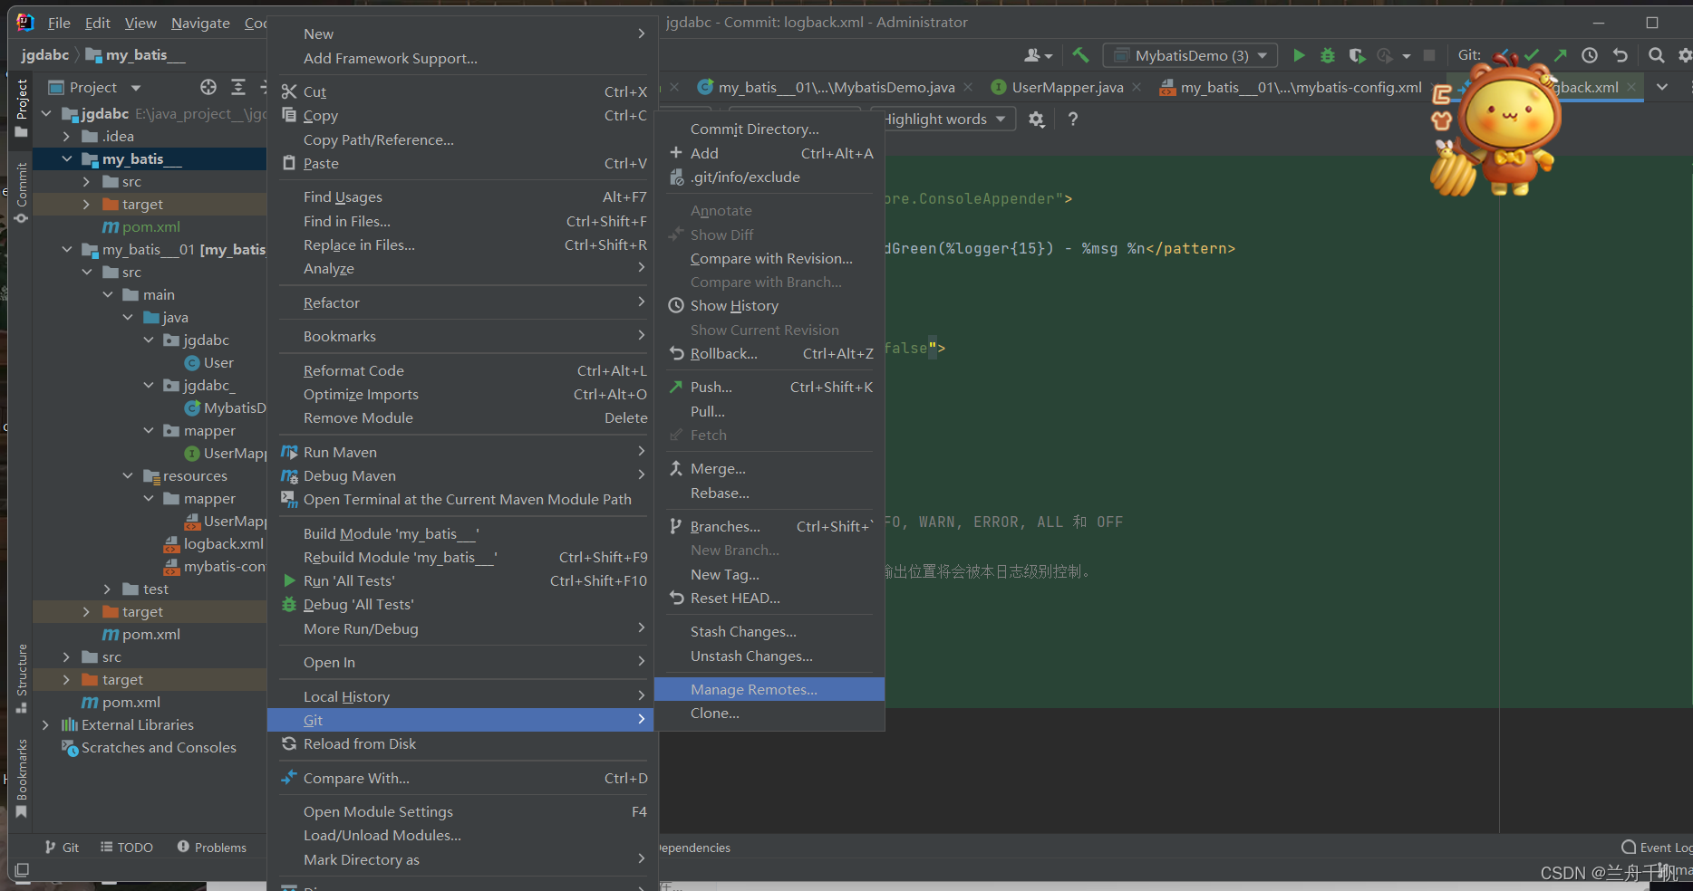Choose Branches... in Git submenu

[x=769, y=527]
